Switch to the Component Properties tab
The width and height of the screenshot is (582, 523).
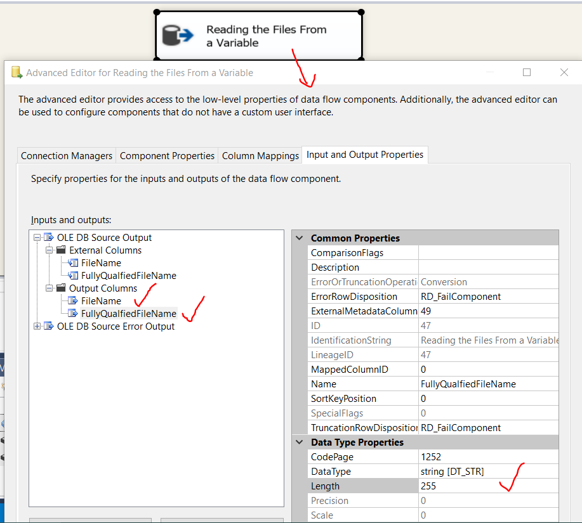pos(167,155)
